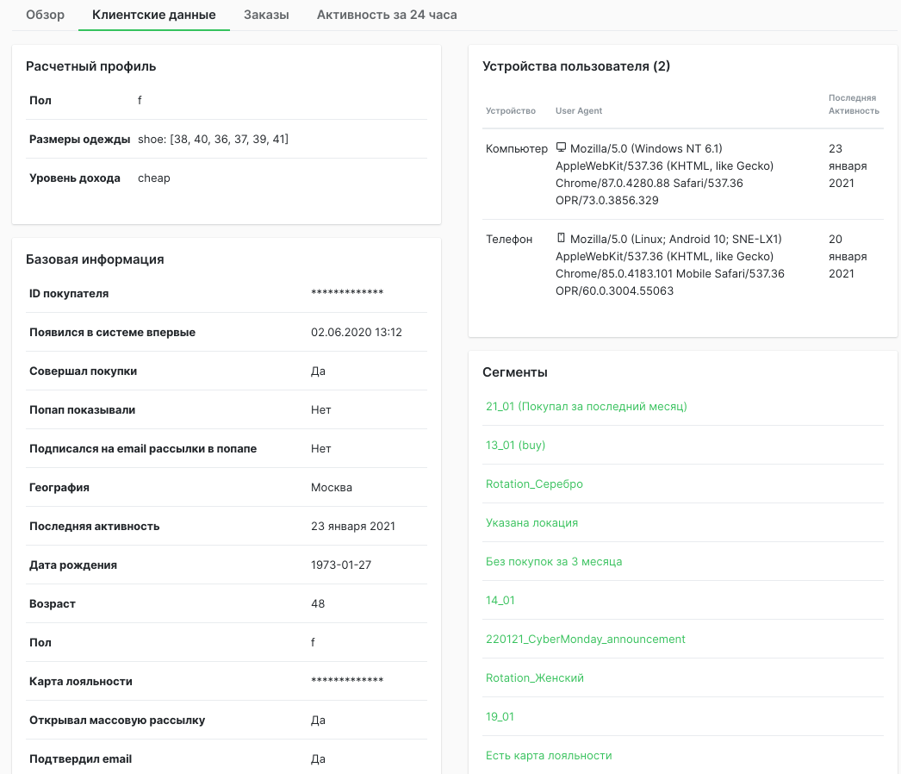Switch to the Заказы tab

click(x=266, y=15)
